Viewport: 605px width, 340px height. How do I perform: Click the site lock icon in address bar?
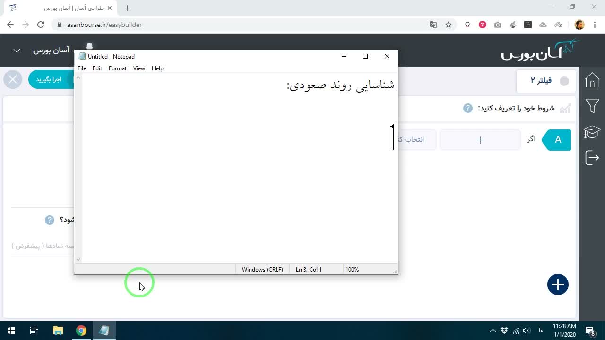pyautogui.click(x=60, y=25)
